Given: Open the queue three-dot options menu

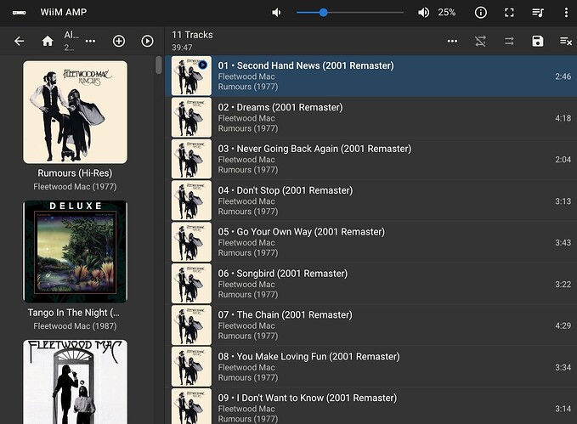Looking at the screenshot, I should tap(452, 41).
